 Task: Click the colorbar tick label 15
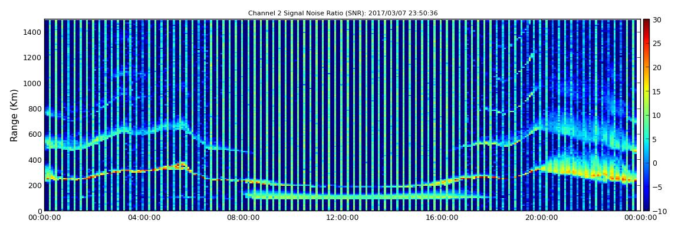[657, 91]
